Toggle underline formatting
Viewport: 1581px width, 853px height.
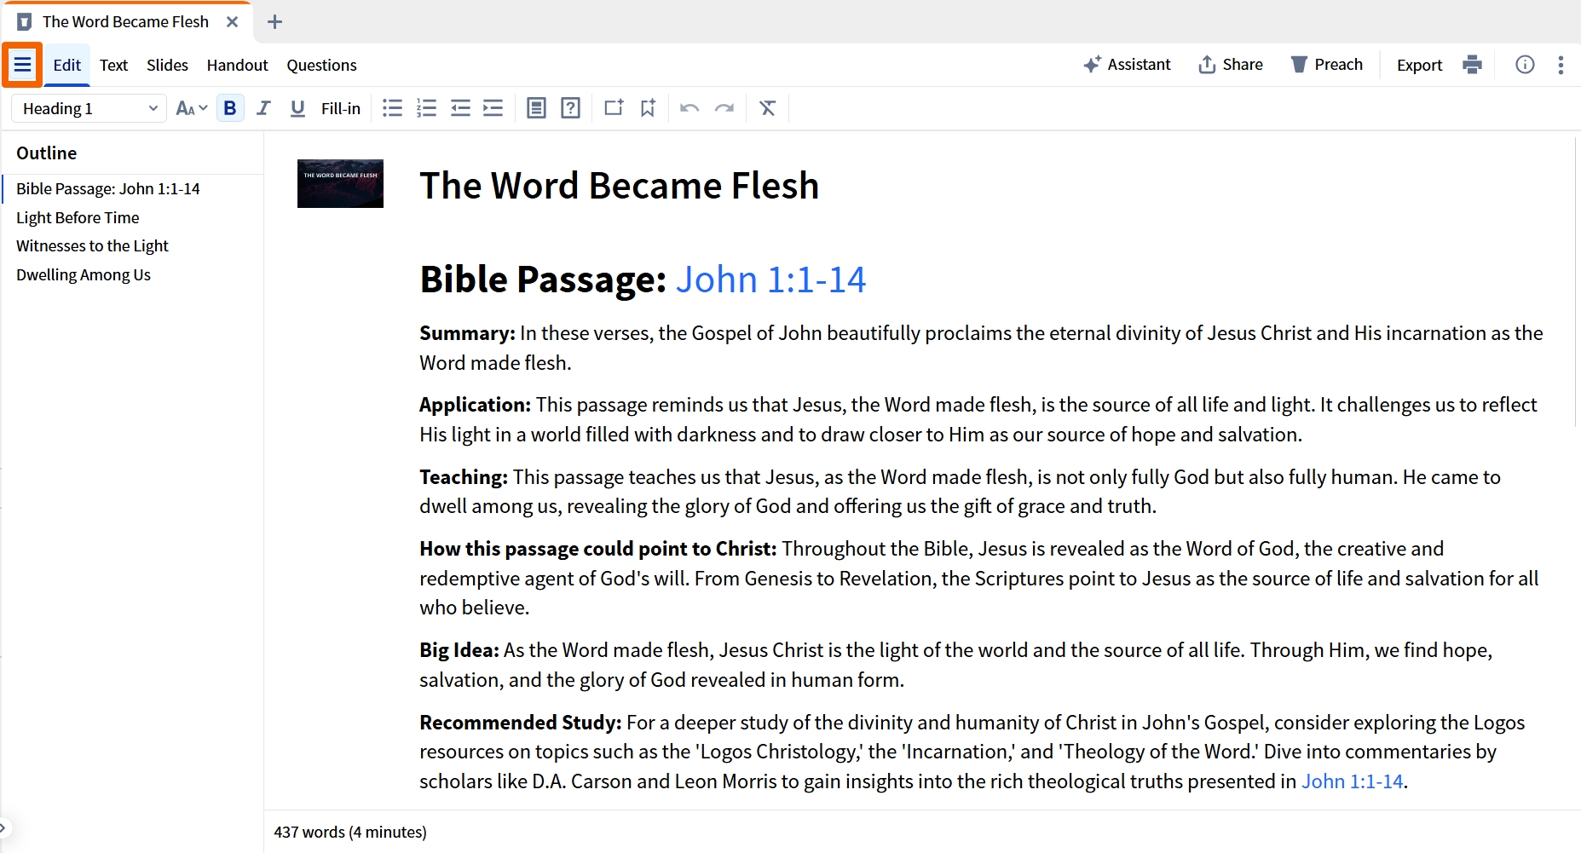(297, 108)
